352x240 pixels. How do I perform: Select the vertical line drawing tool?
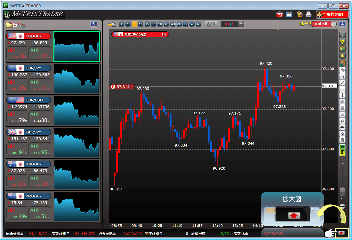click(x=342, y=95)
